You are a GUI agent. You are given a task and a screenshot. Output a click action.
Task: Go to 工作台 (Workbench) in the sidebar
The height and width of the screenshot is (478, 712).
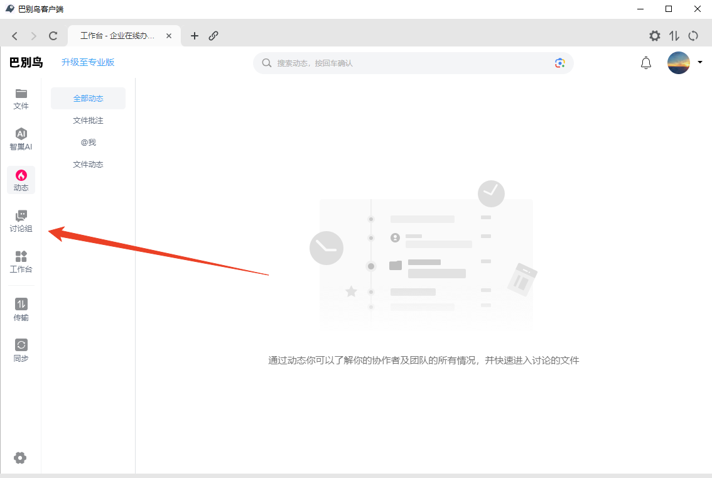click(21, 262)
